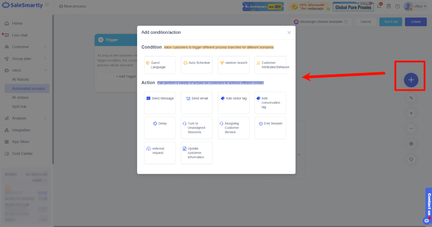Open AI corpus in sidebar
The image size is (432, 227).
pos(20,98)
